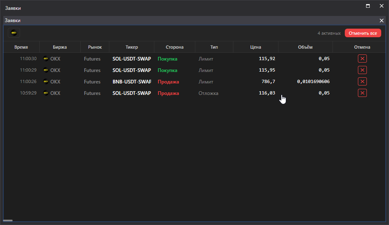Click the Сторона column header

tap(174, 47)
